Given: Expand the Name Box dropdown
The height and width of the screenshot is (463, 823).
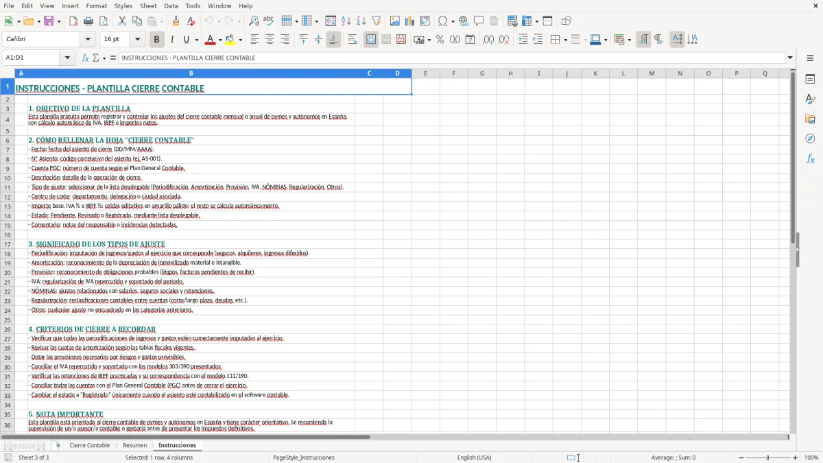Looking at the screenshot, I should [x=68, y=58].
